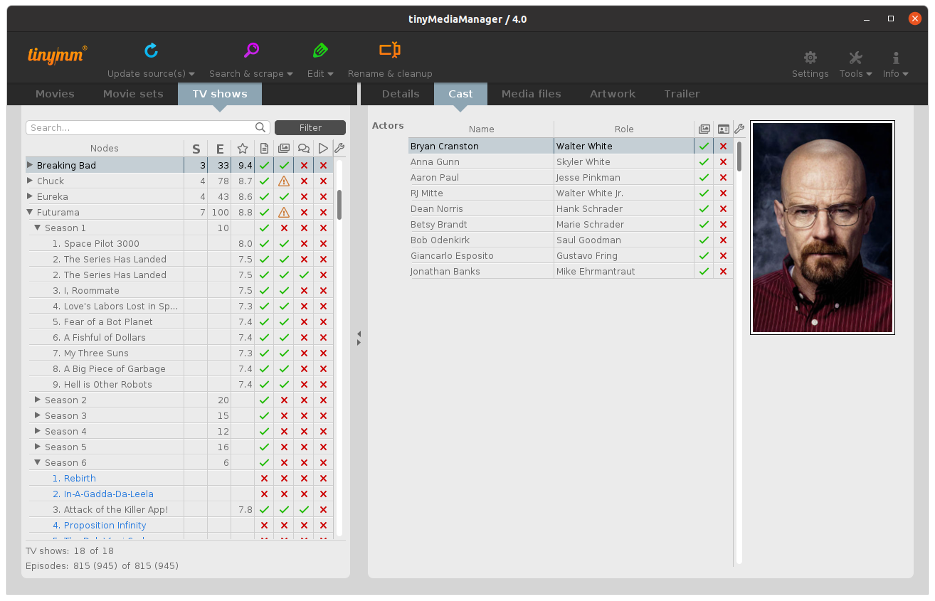Click the green Edit pencil icon

320,50
